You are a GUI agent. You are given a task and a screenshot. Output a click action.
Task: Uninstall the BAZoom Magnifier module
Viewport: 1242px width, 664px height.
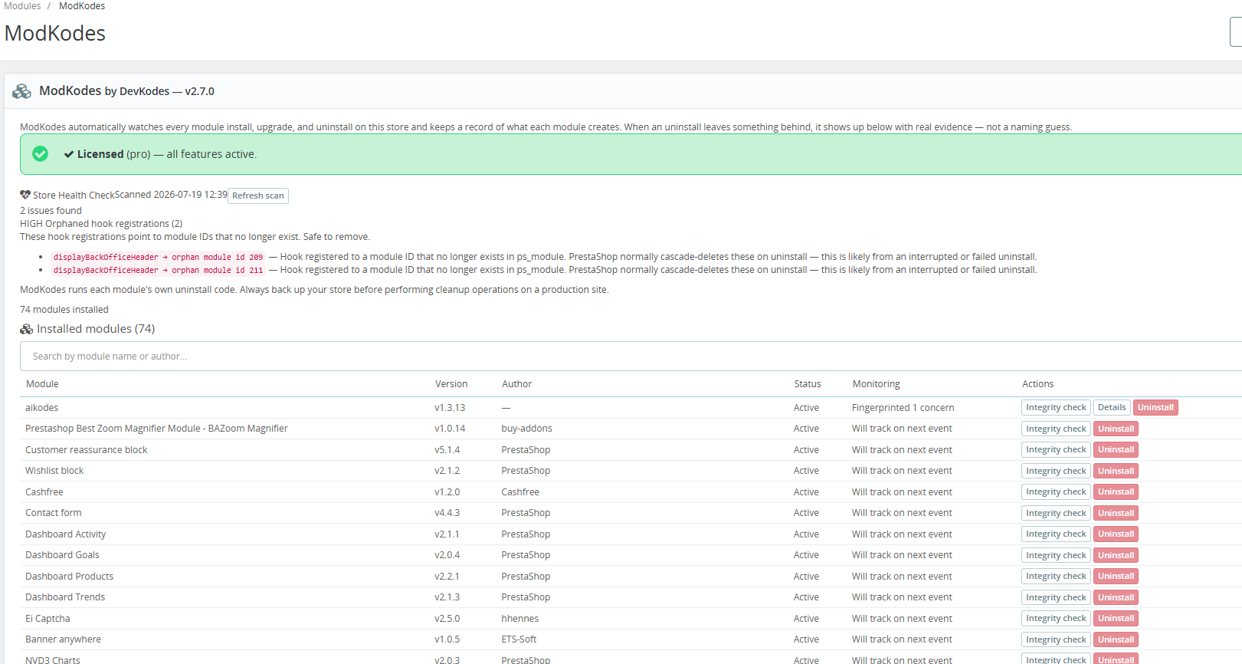click(1116, 429)
